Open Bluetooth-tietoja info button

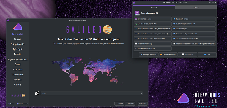coord(194,19)
